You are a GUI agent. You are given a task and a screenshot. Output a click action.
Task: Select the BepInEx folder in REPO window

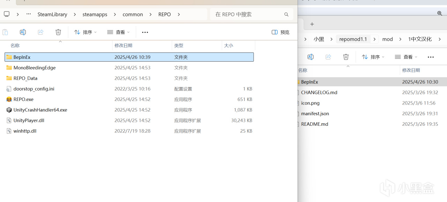(129, 57)
